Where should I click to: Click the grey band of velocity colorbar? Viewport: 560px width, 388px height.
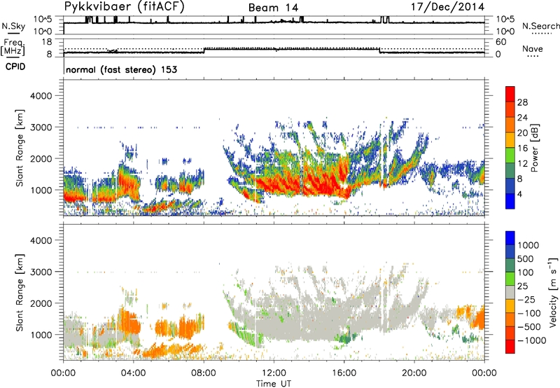click(x=510, y=293)
